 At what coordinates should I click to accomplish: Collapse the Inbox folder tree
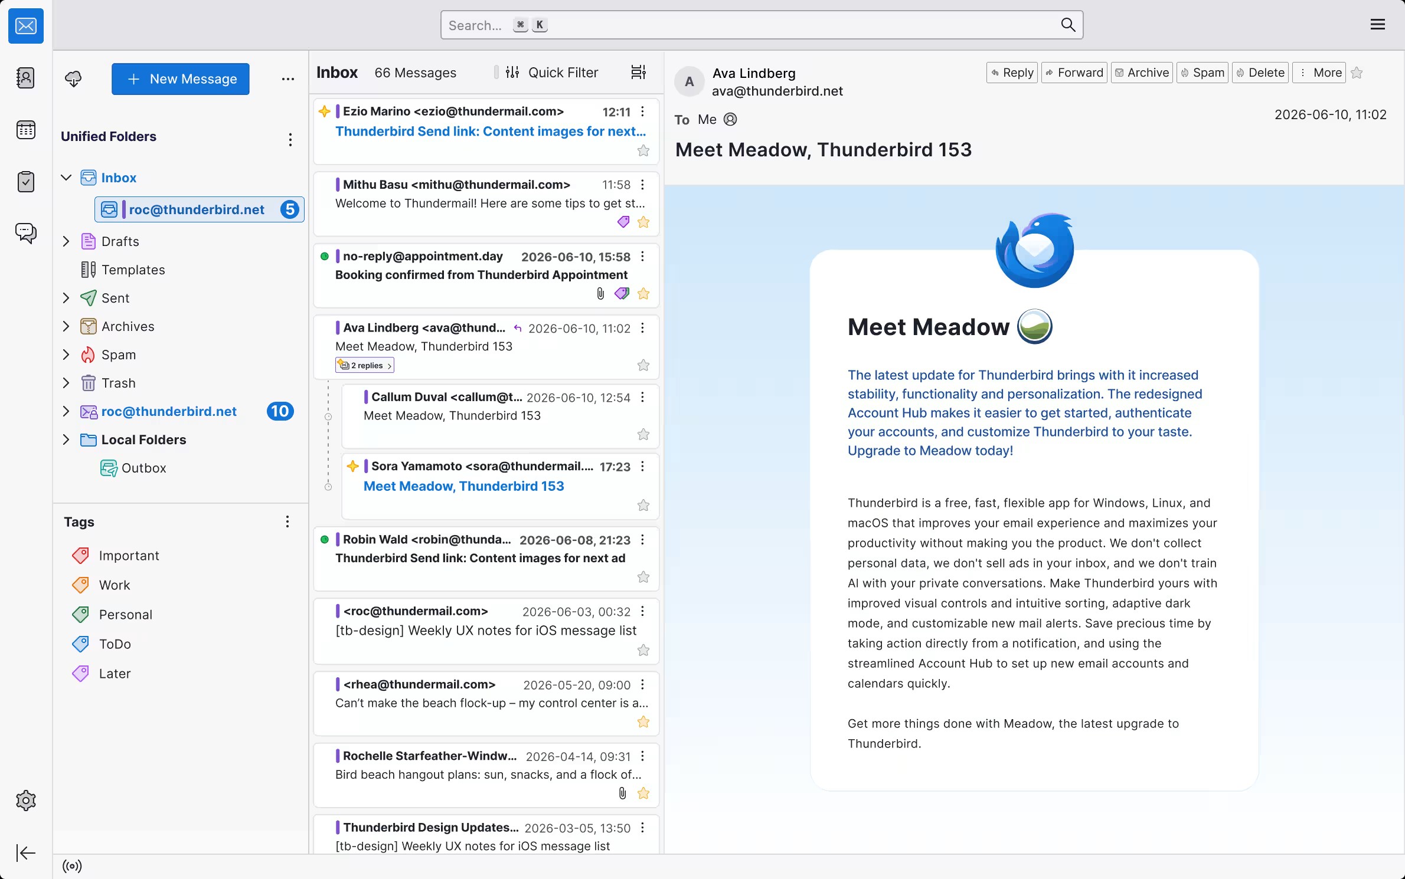pyautogui.click(x=66, y=178)
